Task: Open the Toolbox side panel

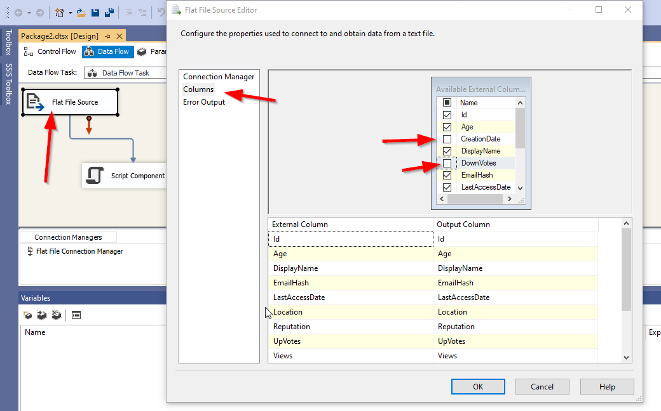Action: coord(8,42)
